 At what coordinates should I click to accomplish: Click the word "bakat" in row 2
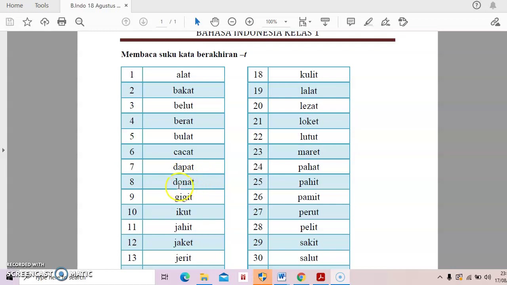point(183,90)
